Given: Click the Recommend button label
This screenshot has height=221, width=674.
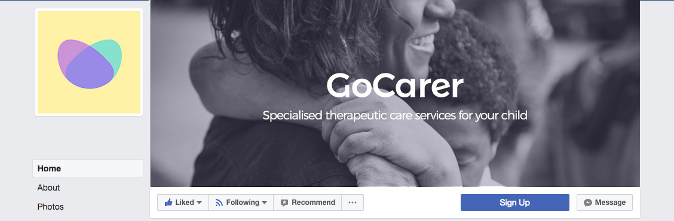Looking at the screenshot, I should 313,202.
